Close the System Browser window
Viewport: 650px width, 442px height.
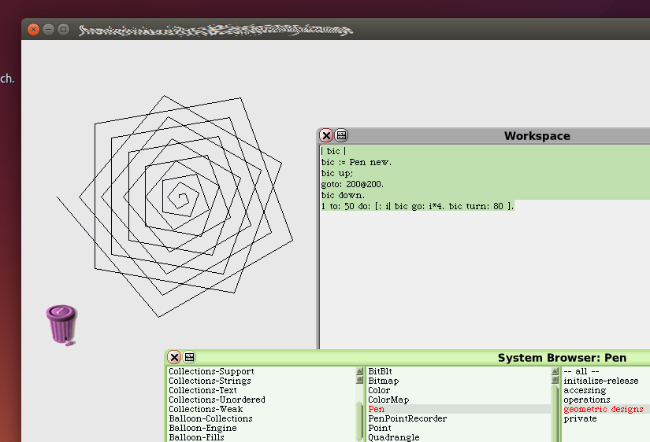(175, 357)
